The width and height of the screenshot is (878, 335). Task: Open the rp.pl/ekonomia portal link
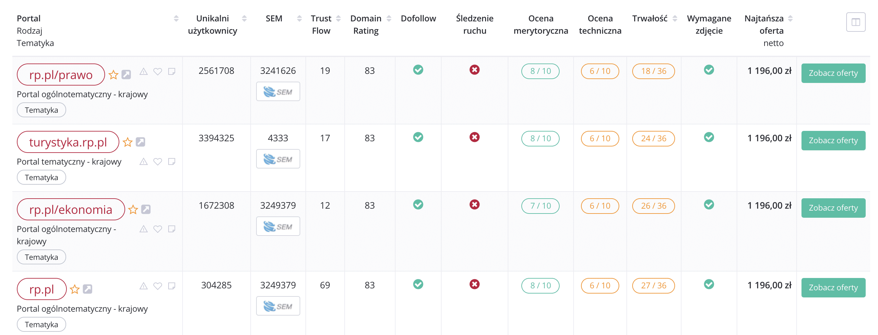coord(71,209)
